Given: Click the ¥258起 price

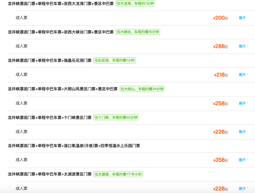Looking at the screenshot, I should 221,103.
